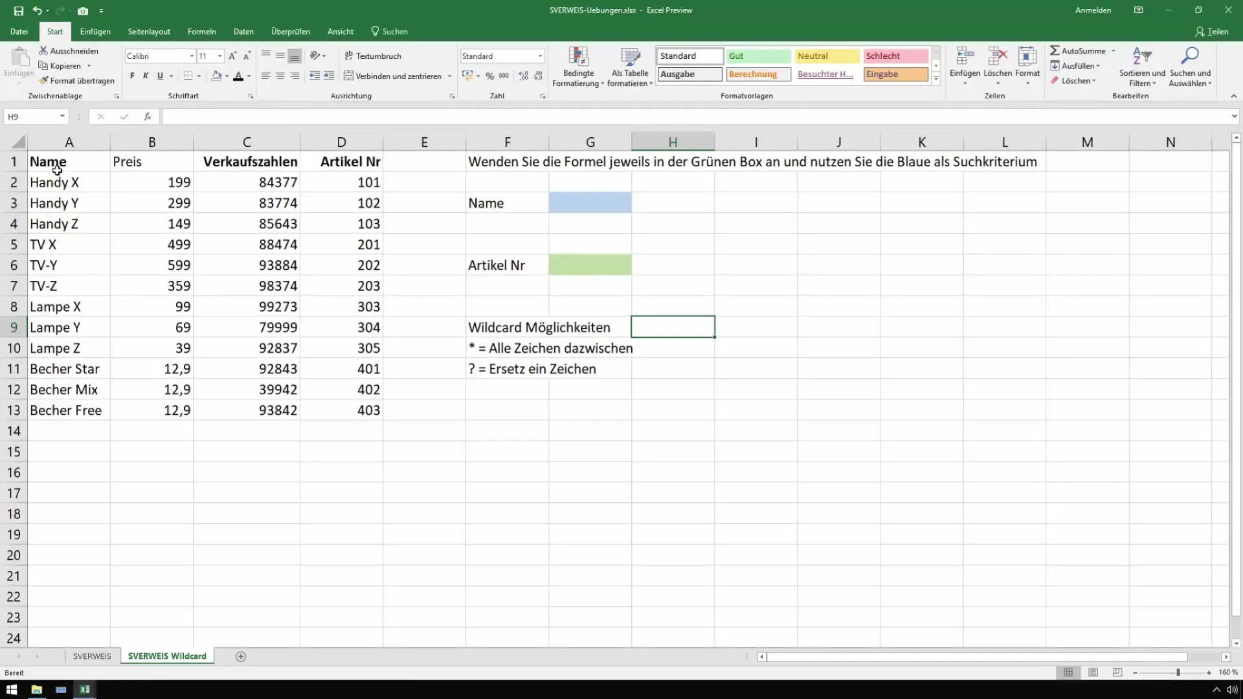The image size is (1243, 699).
Task: Open the Datei menu
Action: point(19,31)
